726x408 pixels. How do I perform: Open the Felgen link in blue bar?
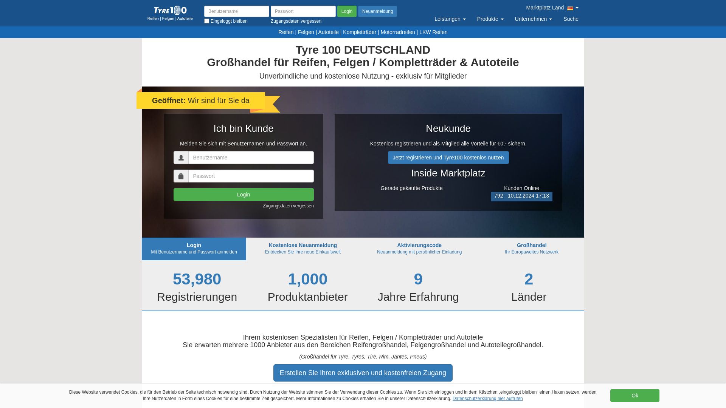(306, 32)
